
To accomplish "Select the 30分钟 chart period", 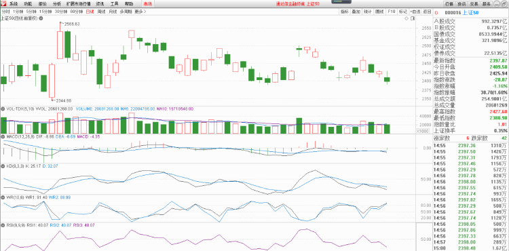I will coord(60,12).
